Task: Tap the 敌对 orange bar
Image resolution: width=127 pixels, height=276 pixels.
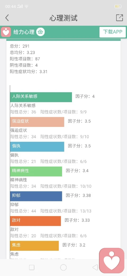Action: tap(35, 221)
